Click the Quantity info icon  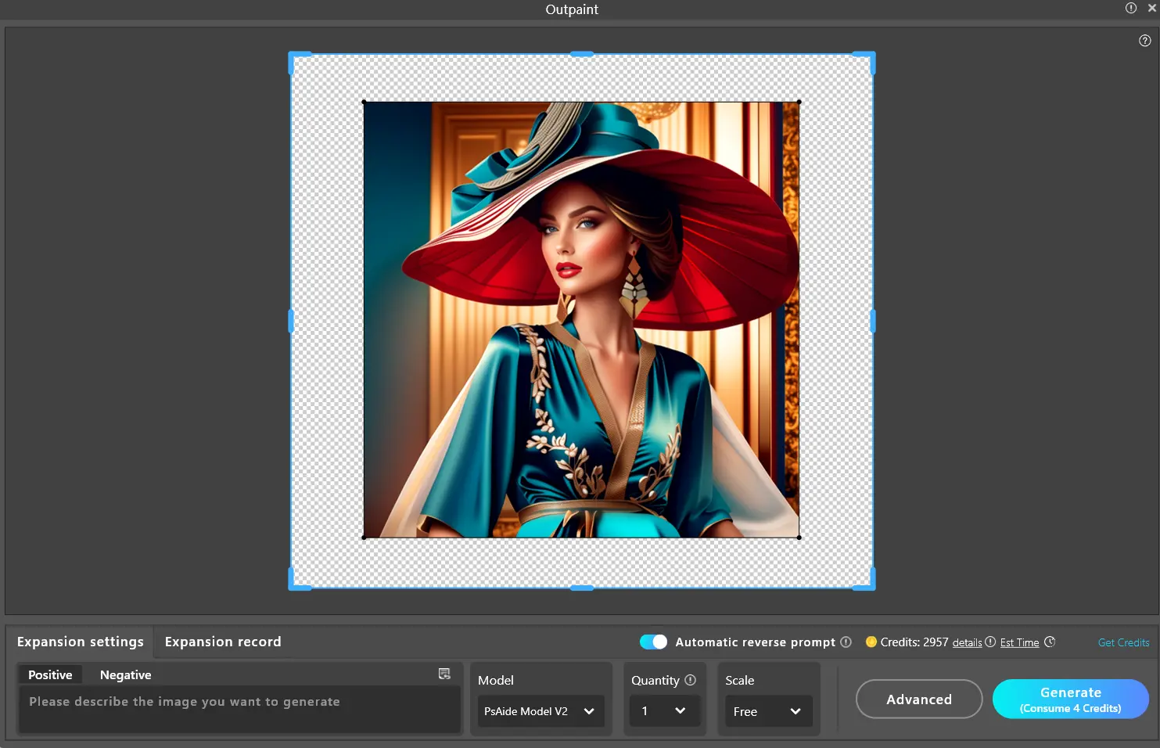click(x=690, y=680)
